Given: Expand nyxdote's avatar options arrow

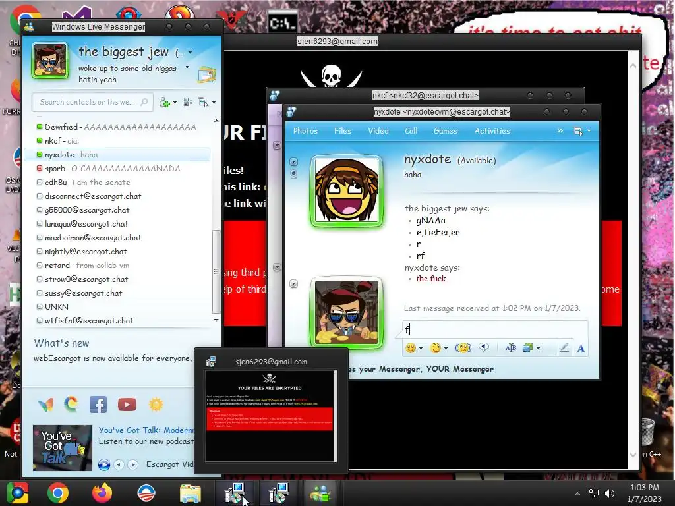Looking at the screenshot, I should click(x=293, y=162).
